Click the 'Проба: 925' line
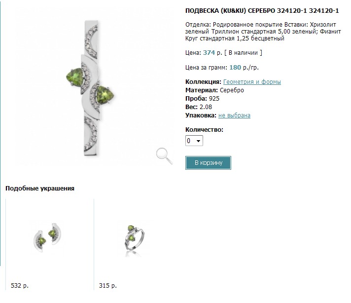Image resolution: width=351 pixels, height=303 pixels. coord(202,99)
